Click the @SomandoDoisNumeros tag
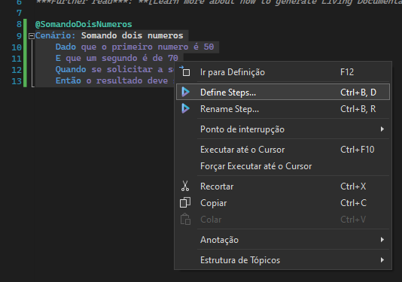402x282 pixels. pyautogui.click(x=84, y=24)
